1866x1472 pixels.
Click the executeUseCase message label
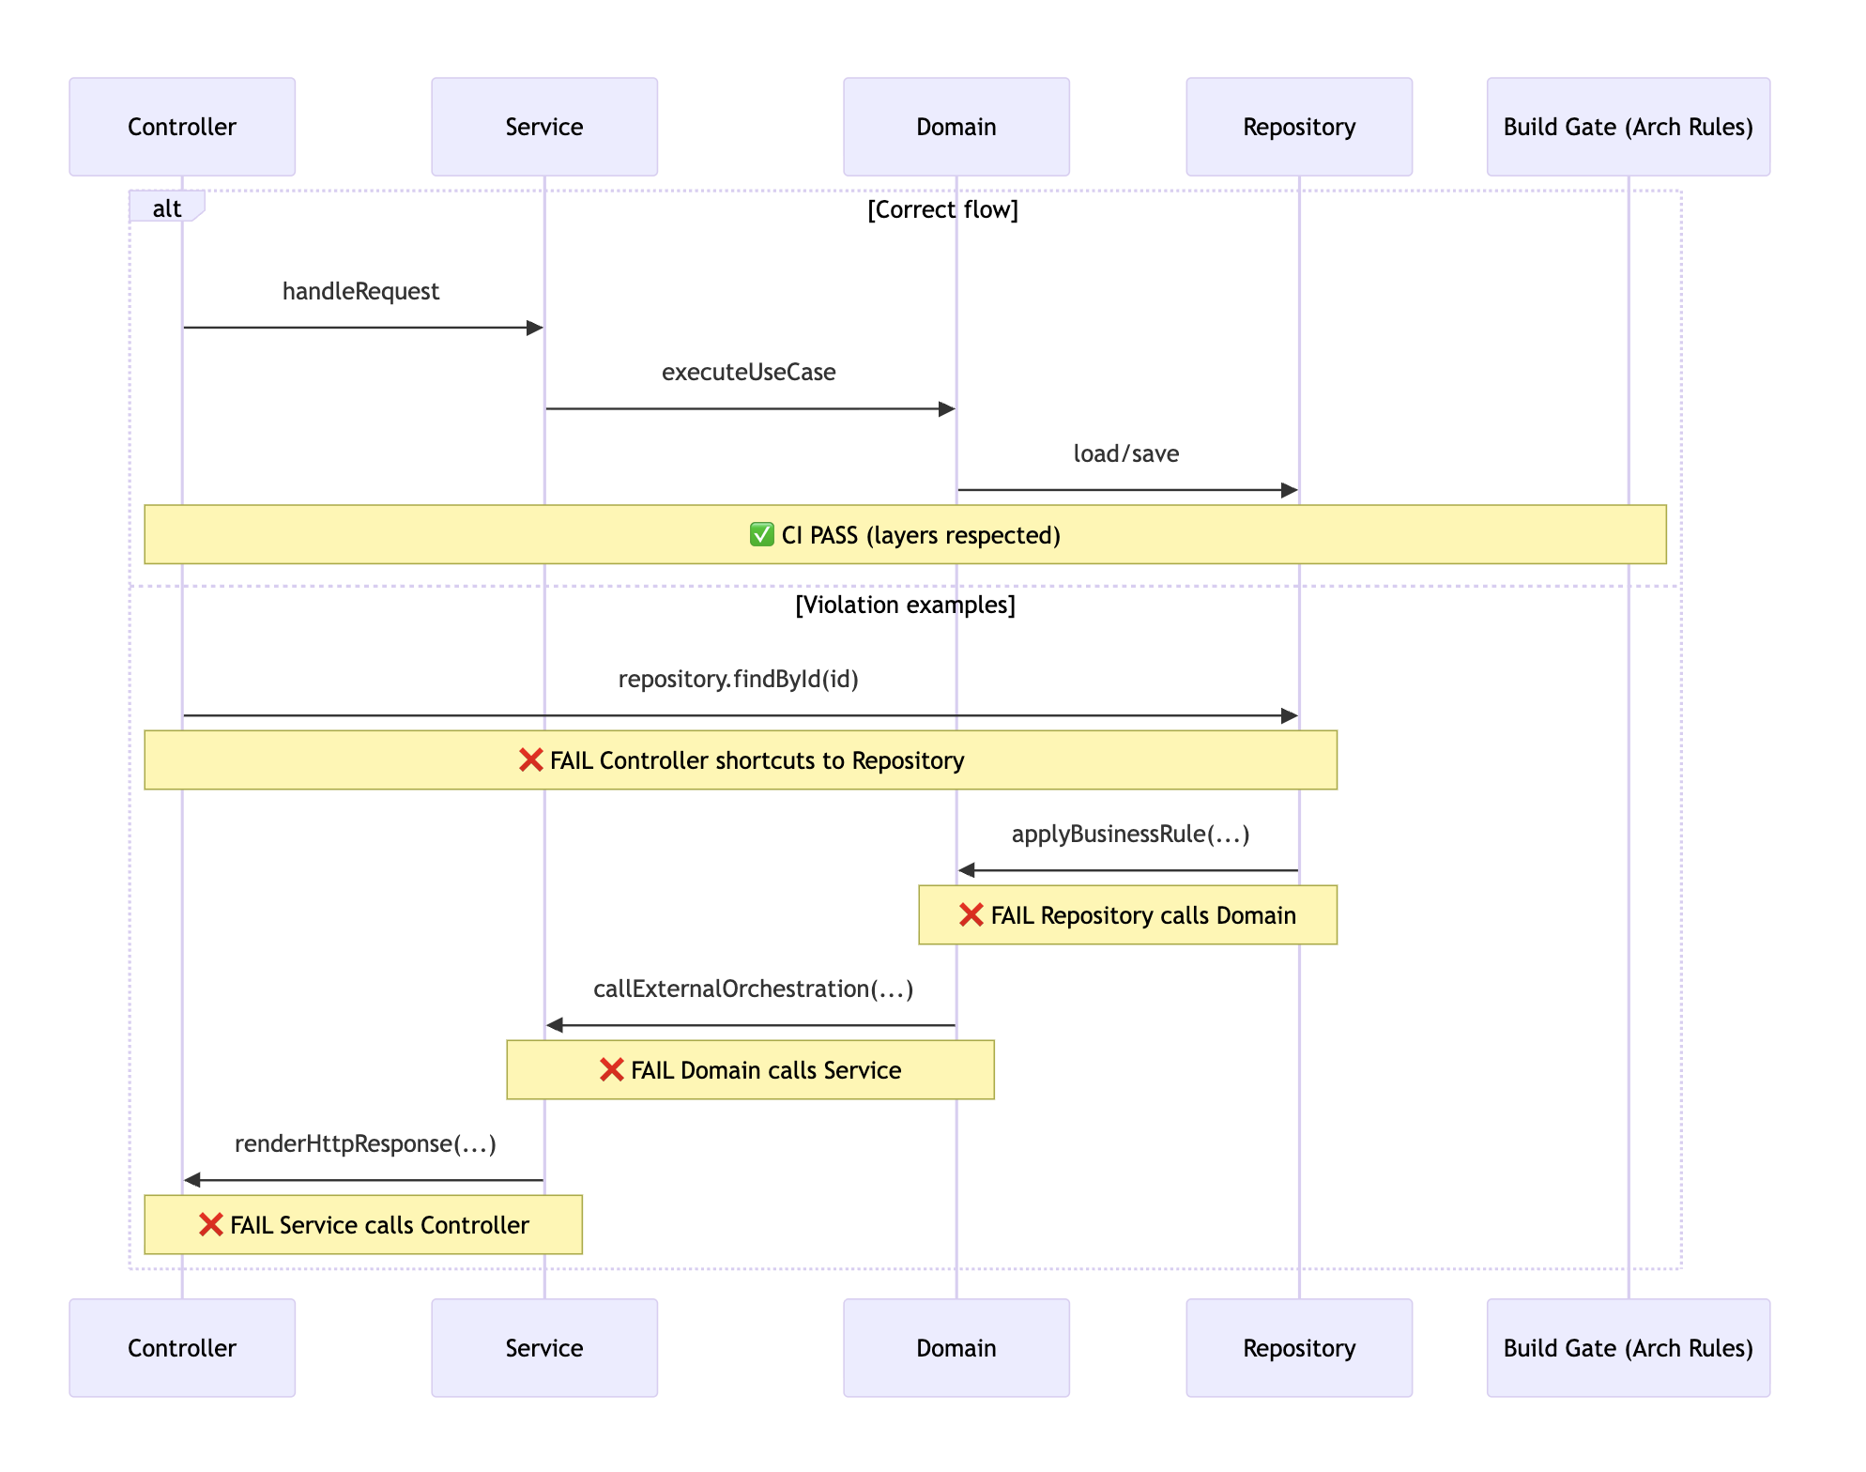(x=748, y=373)
